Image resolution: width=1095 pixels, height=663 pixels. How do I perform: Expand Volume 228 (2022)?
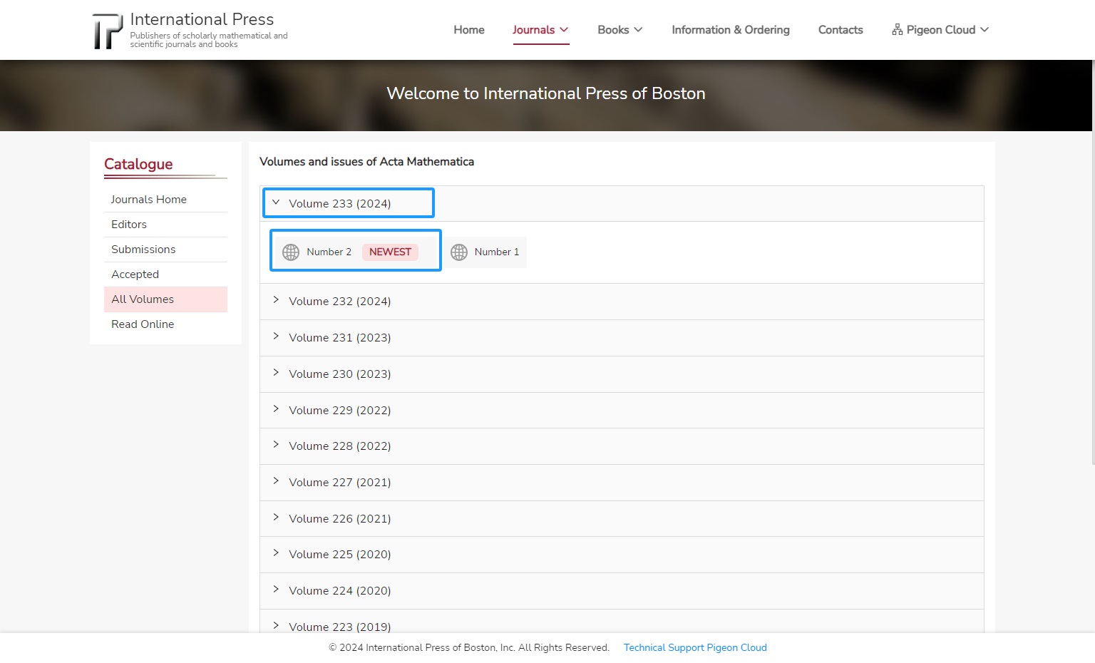pos(622,446)
